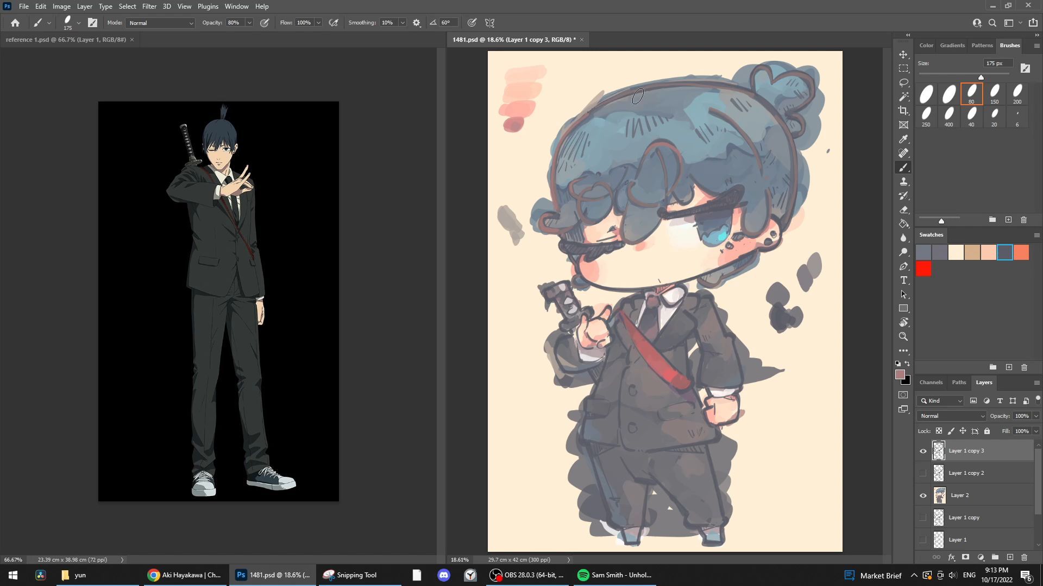Select the Magic Wand tool
The height and width of the screenshot is (586, 1043).
pos(903,97)
